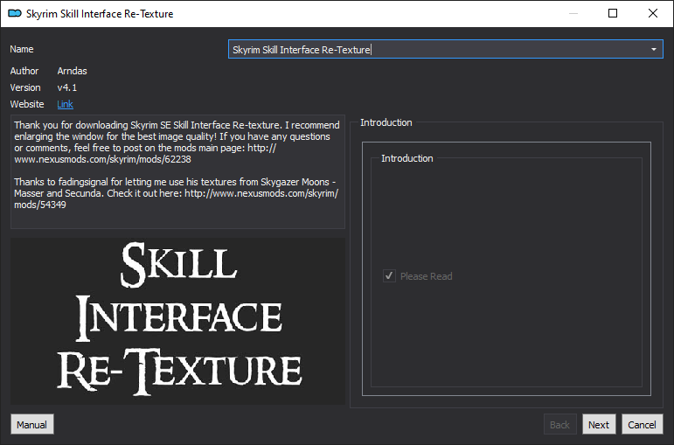The height and width of the screenshot is (445, 674).
Task: Select the author name Arndas
Action: click(x=73, y=71)
